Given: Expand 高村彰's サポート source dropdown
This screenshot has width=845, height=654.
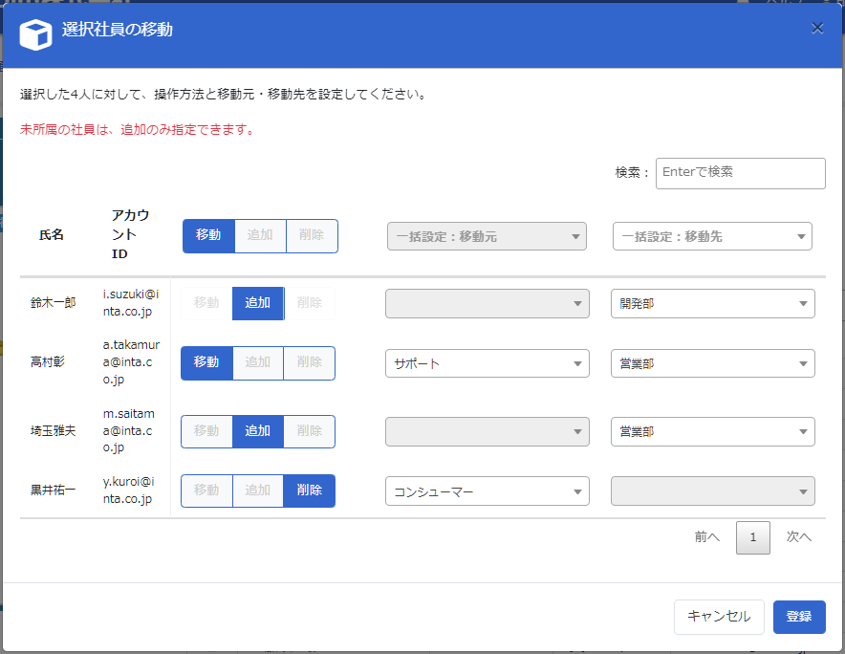Looking at the screenshot, I should (487, 363).
